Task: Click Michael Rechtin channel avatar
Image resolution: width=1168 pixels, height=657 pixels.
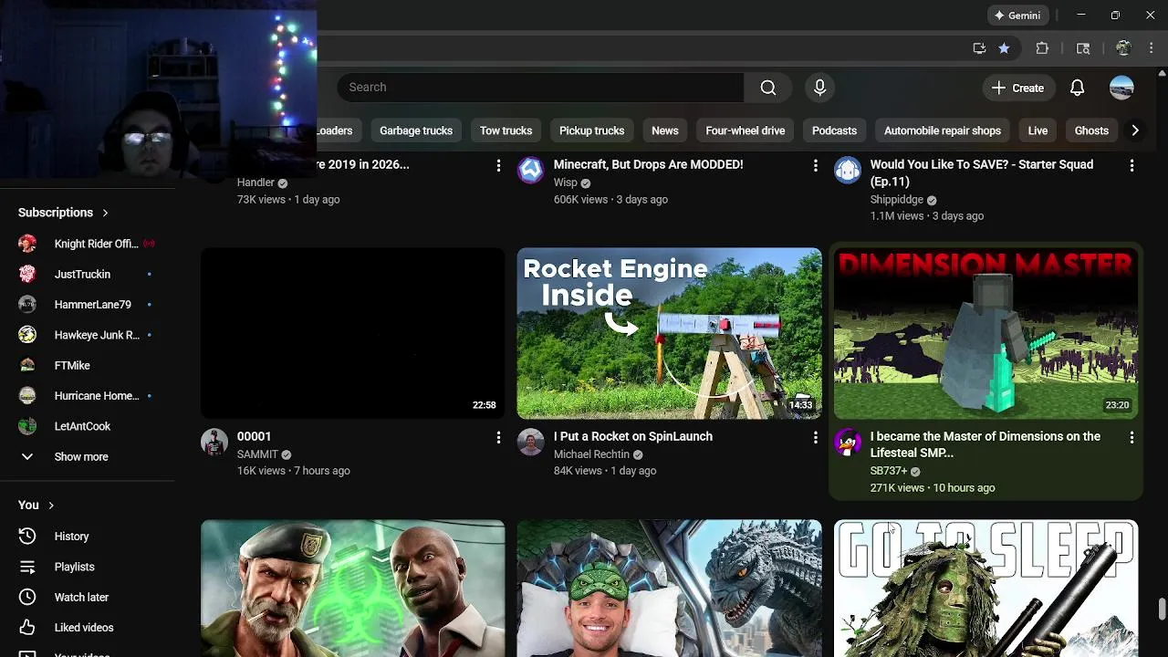Action: 530,443
